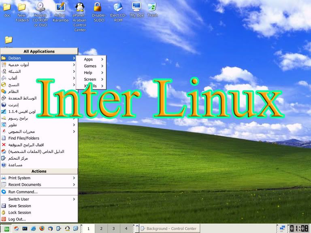Open the Thunderbird mail taskbar icon
311x233 pixels.
pos(50,229)
